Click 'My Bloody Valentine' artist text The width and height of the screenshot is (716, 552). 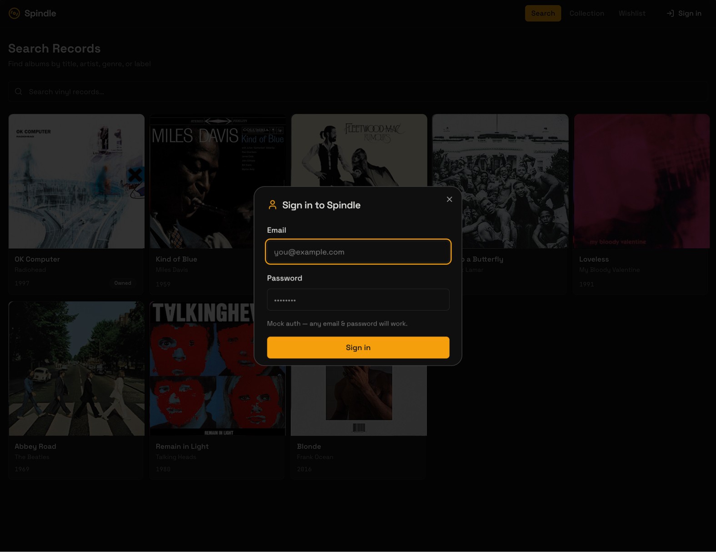(x=609, y=270)
